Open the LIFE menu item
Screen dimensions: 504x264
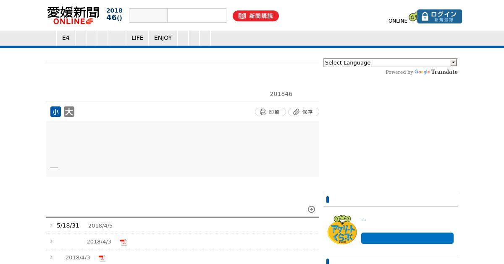[x=137, y=38]
